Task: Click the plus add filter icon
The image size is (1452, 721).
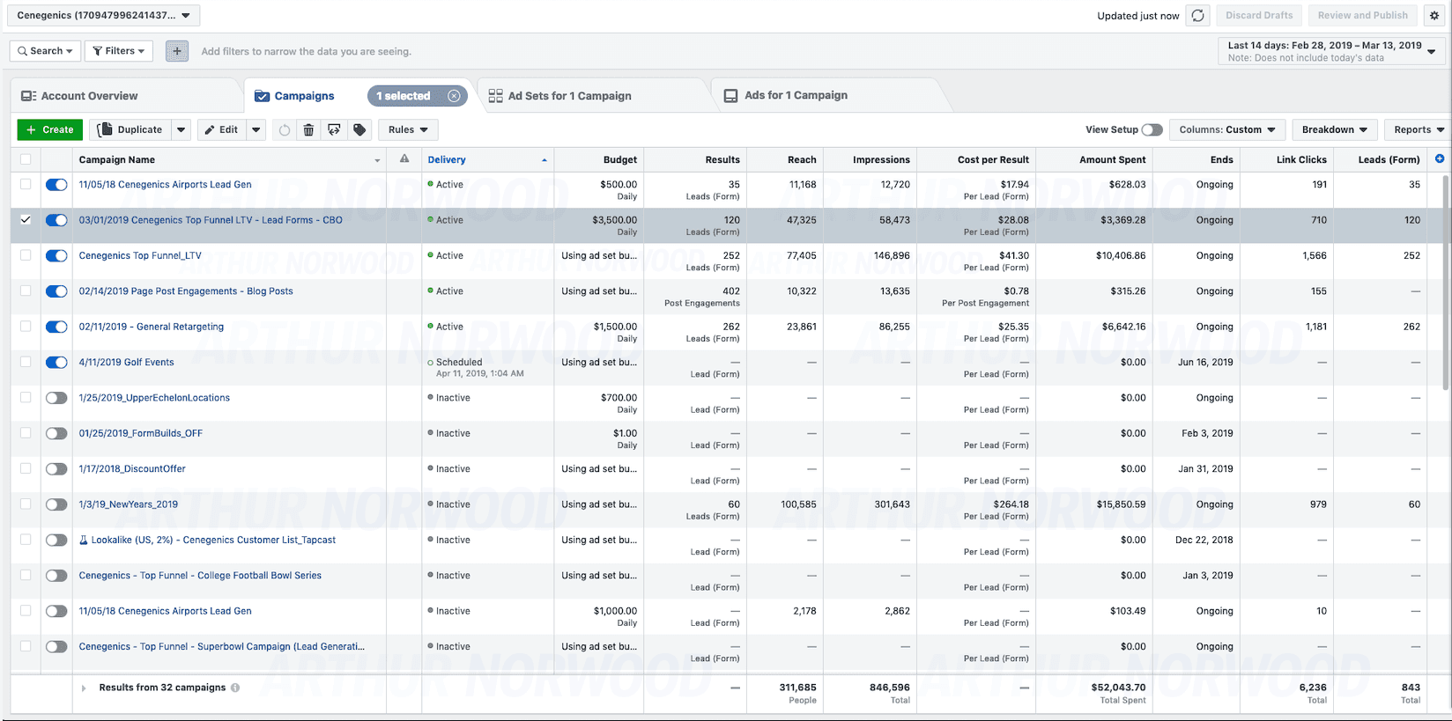Action: 177,51
